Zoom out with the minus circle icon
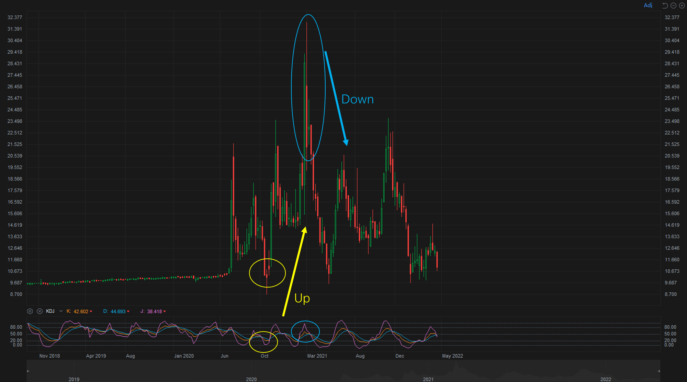This screenshot has height=382, width=687. [x=673, y=5]
